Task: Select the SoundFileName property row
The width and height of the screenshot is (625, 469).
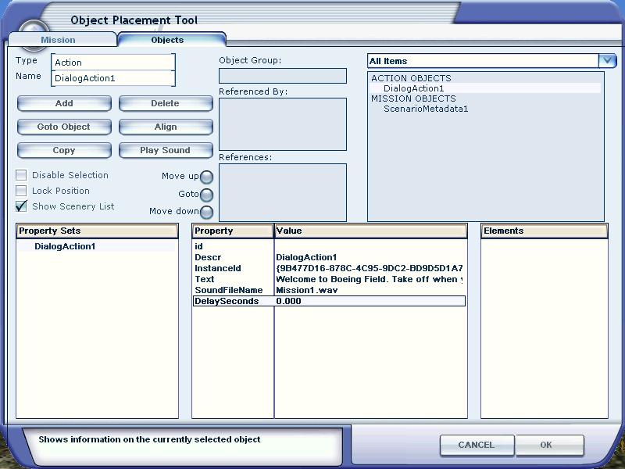Action: pyautogui.click(x=229, y=290)
